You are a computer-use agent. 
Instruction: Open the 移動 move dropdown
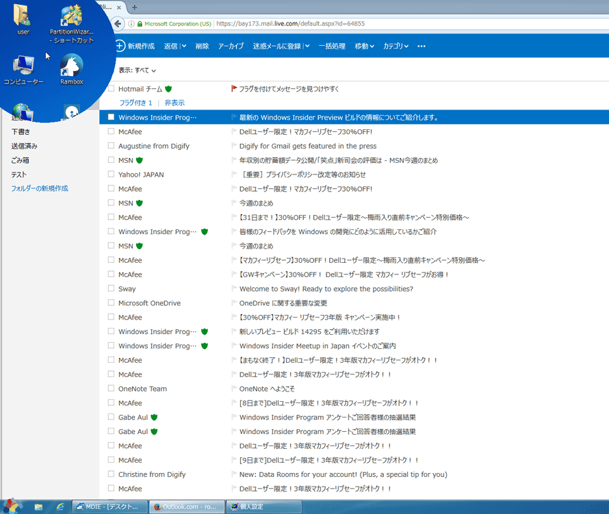point(364,47)
